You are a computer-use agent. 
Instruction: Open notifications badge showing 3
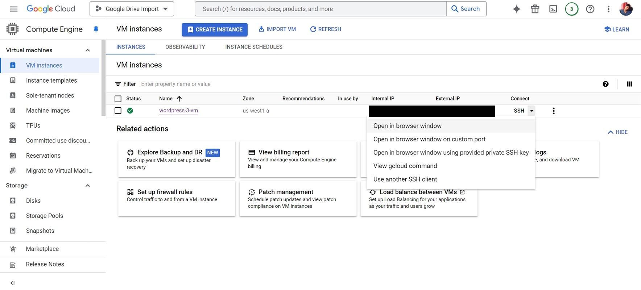(572, 9)
